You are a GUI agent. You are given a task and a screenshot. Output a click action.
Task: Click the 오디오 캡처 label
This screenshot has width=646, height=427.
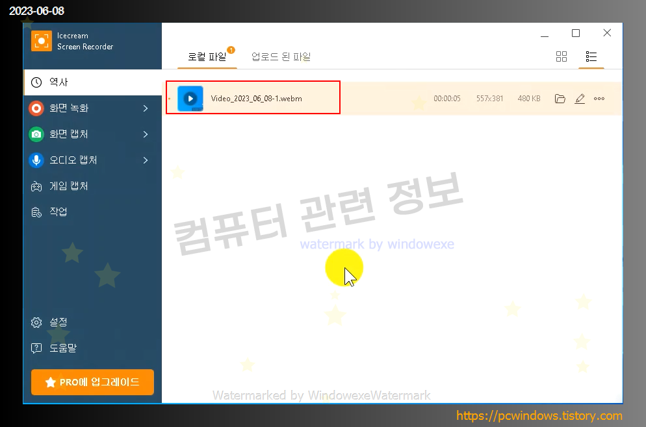pyautogui.click(x=73, y=160)
